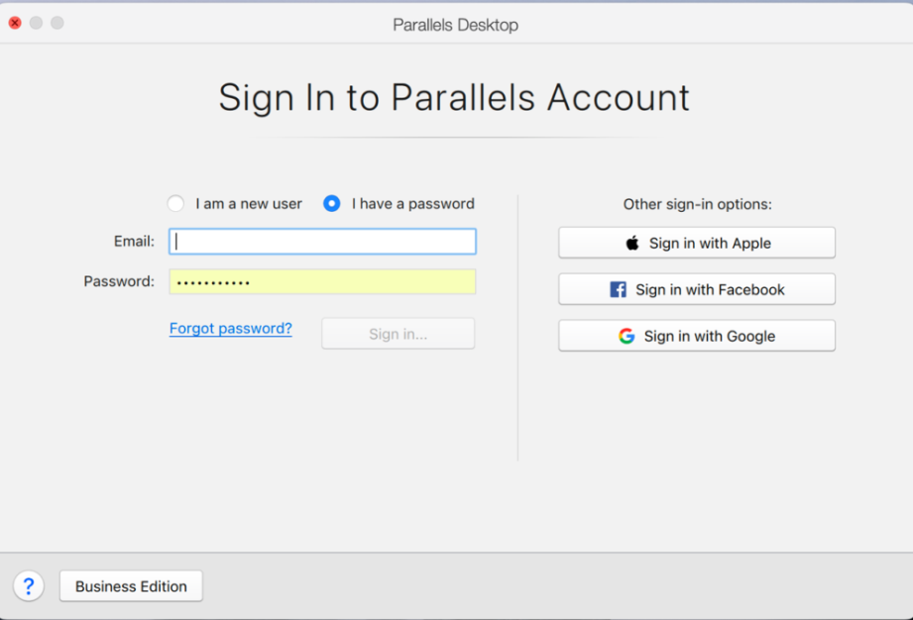Minimize the window with the middle title bar dot
The height and width of the screenshot is (620, 913).
(36, 23)
